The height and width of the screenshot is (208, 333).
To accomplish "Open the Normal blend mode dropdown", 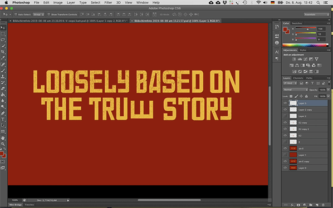I will coord(295,90).
